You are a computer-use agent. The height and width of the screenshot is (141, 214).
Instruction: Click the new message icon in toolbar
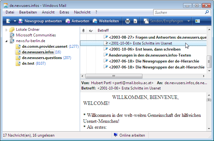pyautogui.click(x=8, y=21)
